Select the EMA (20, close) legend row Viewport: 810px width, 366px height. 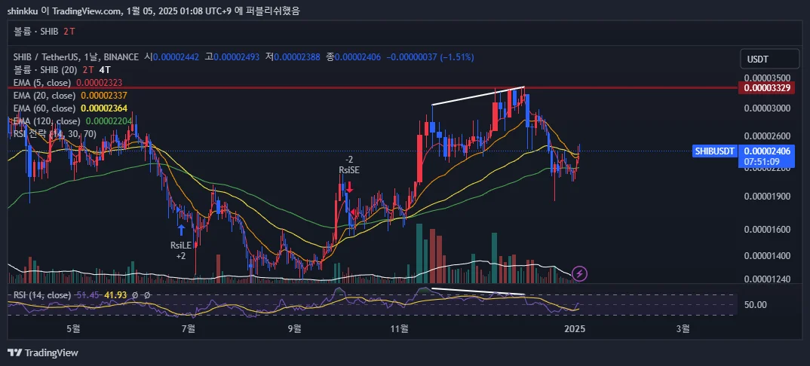coord(70,96)
